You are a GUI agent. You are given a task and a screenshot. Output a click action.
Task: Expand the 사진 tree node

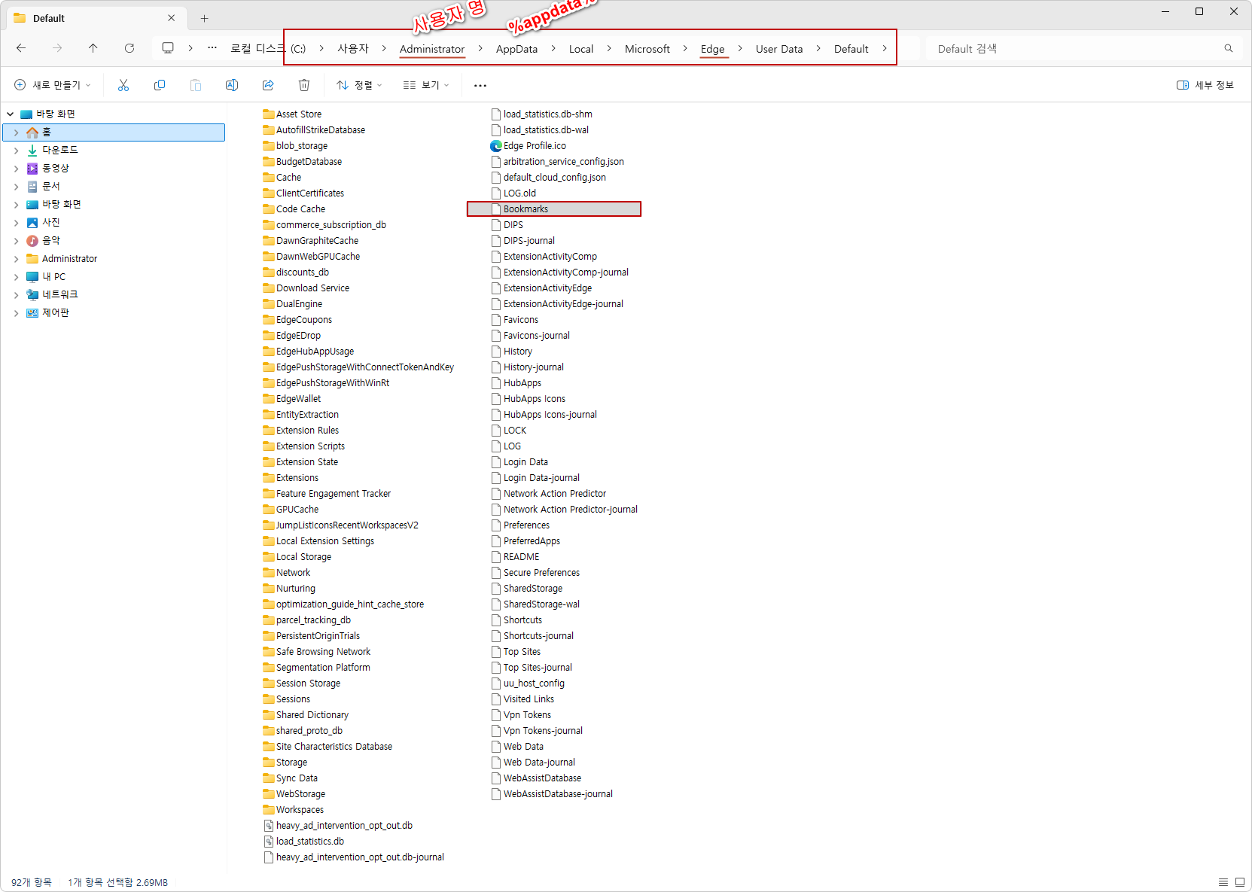(x=17, y=223)
